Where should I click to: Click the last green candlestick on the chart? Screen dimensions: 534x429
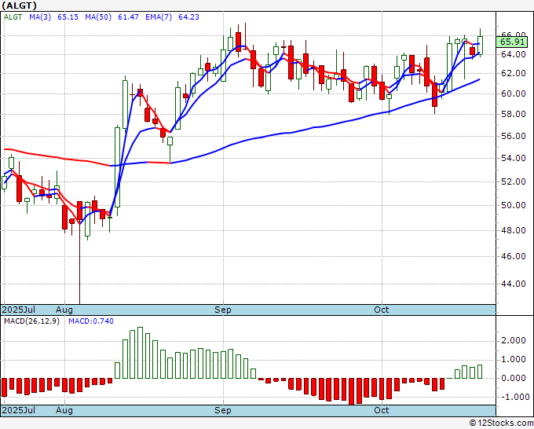pos(480,45)
